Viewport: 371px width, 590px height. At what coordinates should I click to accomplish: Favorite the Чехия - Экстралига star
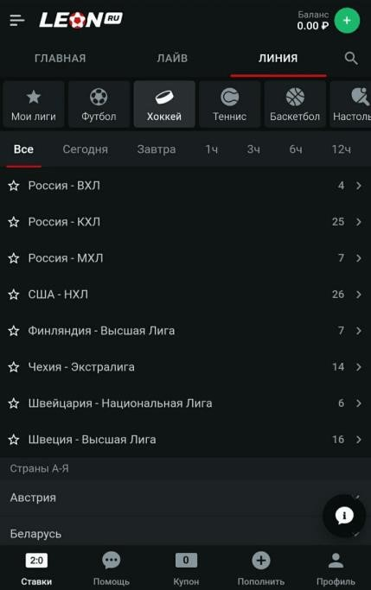[14, 367]
